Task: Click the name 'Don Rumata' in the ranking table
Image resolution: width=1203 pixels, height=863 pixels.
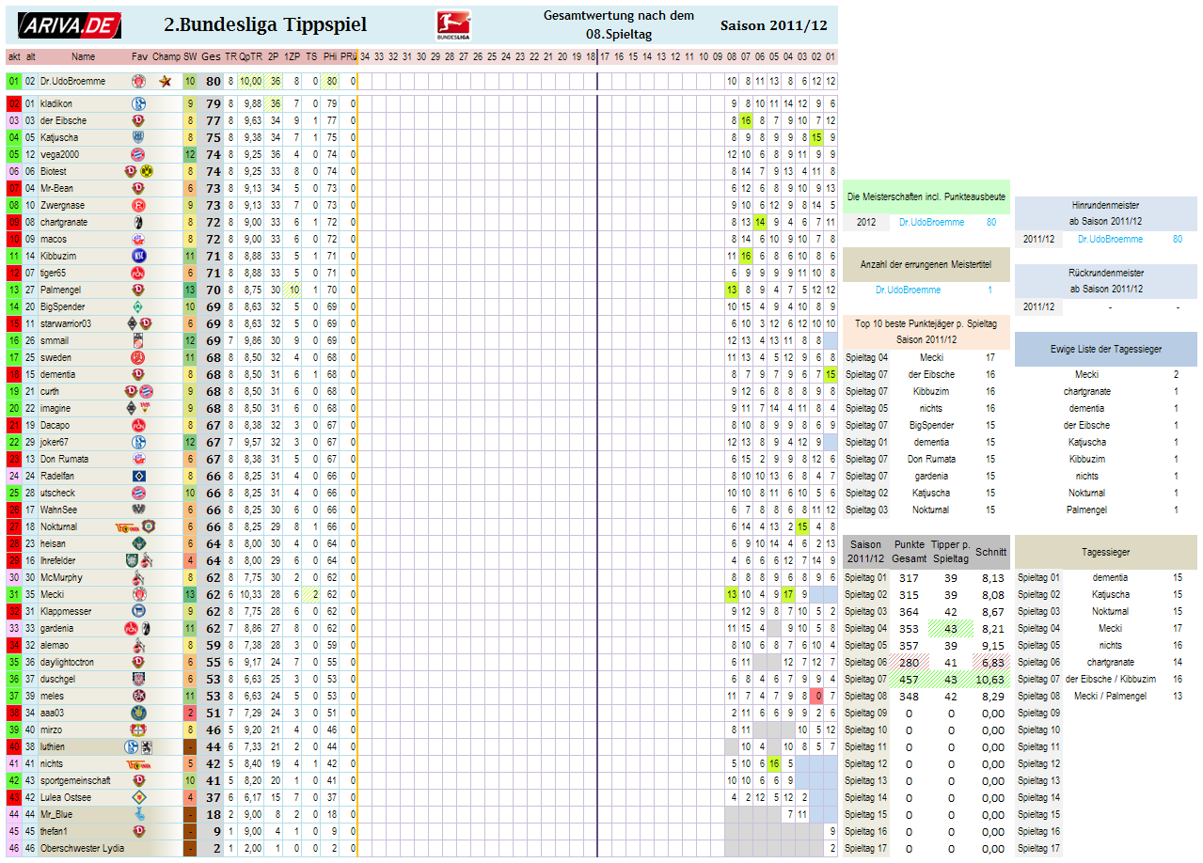Action: tap(65, 460)
